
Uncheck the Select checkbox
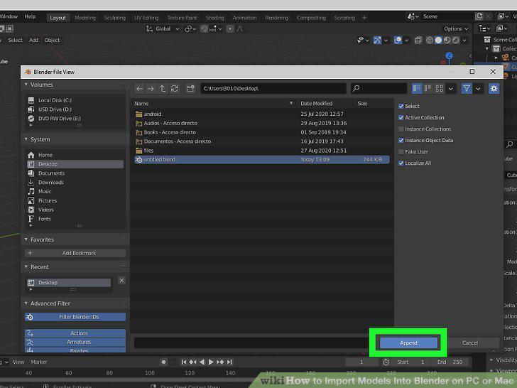click(x=401, y=107)
